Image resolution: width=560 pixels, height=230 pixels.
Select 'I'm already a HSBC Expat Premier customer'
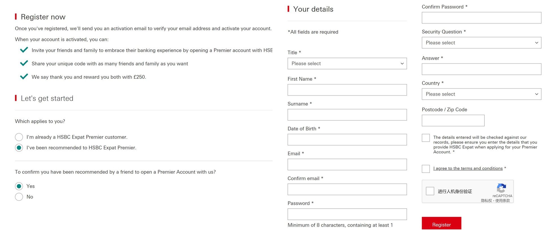19,137
